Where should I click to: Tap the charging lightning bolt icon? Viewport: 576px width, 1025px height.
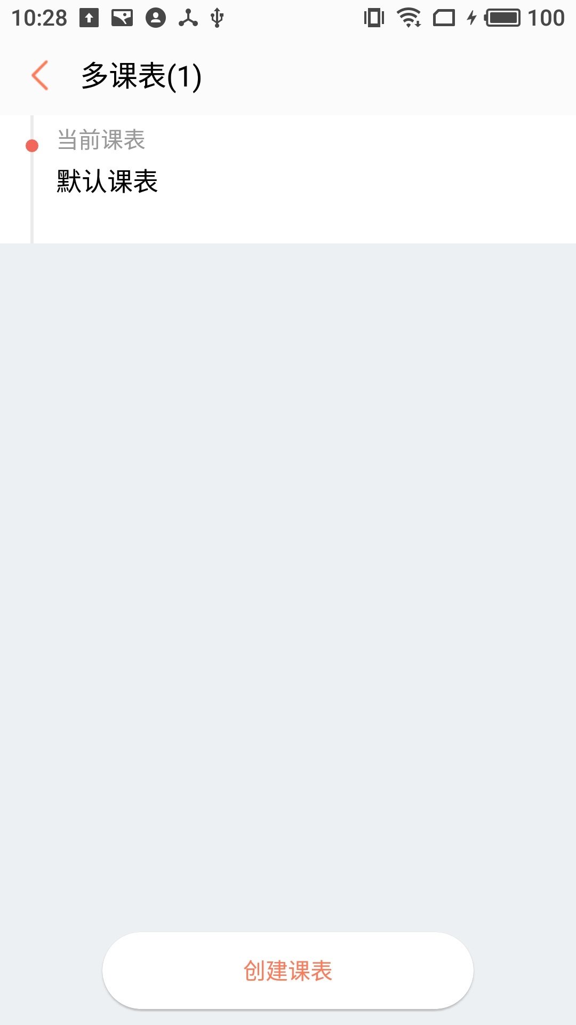(x=471, y=18)
